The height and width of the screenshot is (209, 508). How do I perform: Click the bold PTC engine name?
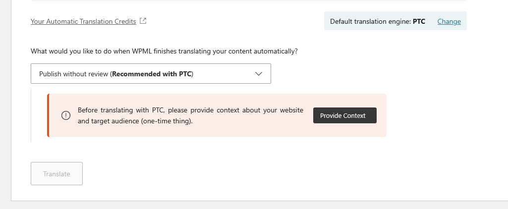[x=419, y=21]
